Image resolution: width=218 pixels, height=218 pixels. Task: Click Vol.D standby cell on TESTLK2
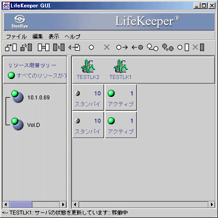(88, 125)
